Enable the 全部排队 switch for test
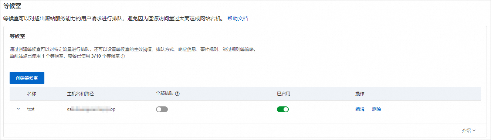Screen dimensions: 491x140 tap(162, 109)
